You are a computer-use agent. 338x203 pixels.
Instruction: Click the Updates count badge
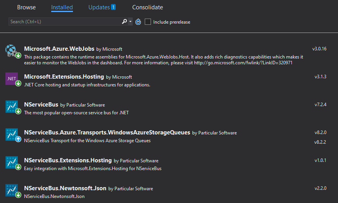click(x=113, y=7)
